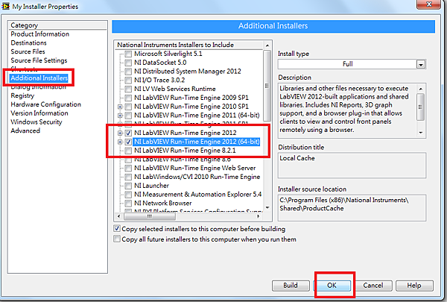This screenshot has width=447, height=302.
Task: Select Product Information category
Action: tap(40, 34)
